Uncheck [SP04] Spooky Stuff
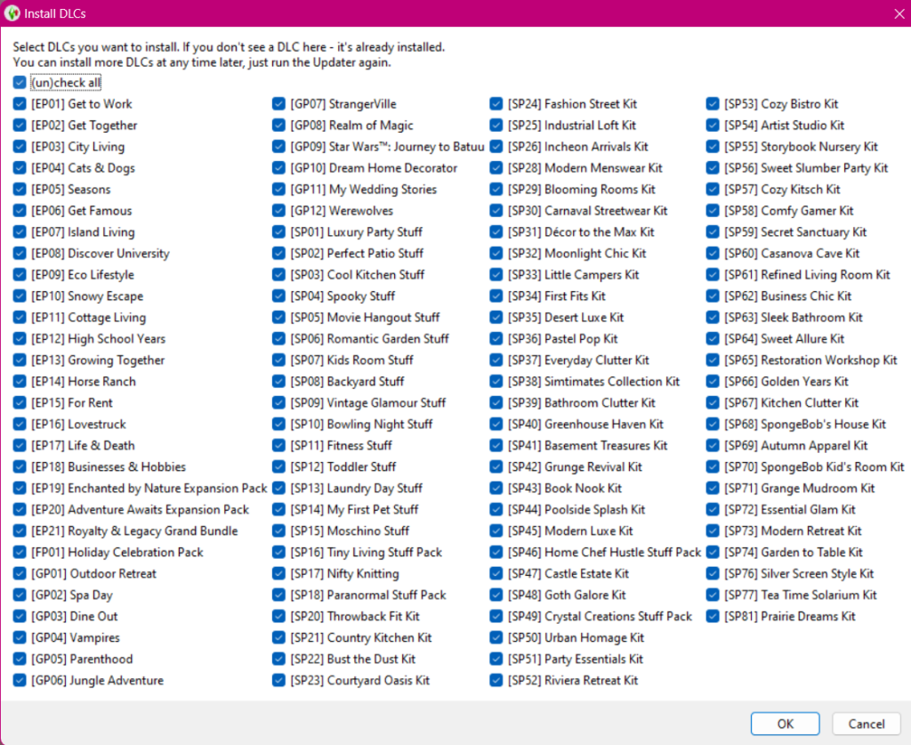911x745 pixels. tap(278, 296)
